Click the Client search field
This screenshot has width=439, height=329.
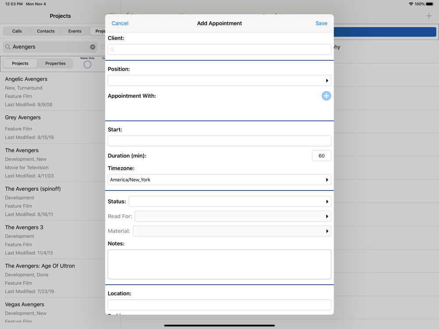click(x=219, y=50)
